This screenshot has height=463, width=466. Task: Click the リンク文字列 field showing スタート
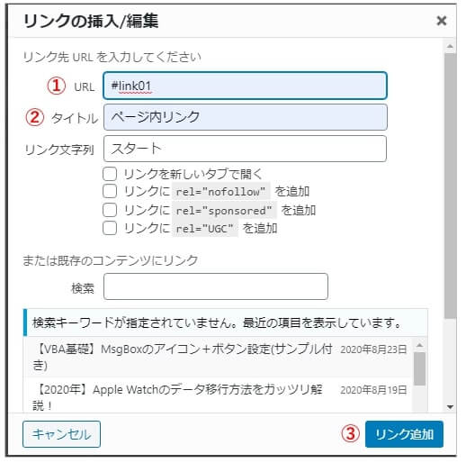coord(245,149)
